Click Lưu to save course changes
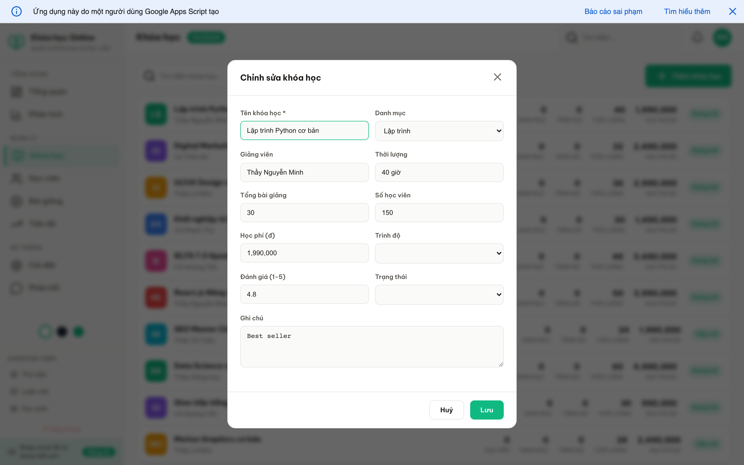This screenshot has height=465, width=744. click(x=487, y=410)
